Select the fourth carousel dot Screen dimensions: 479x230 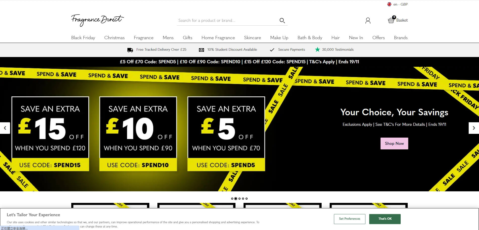[x=243, y=199]
